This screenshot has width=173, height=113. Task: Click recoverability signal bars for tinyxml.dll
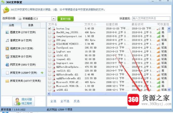coord(159,59)
